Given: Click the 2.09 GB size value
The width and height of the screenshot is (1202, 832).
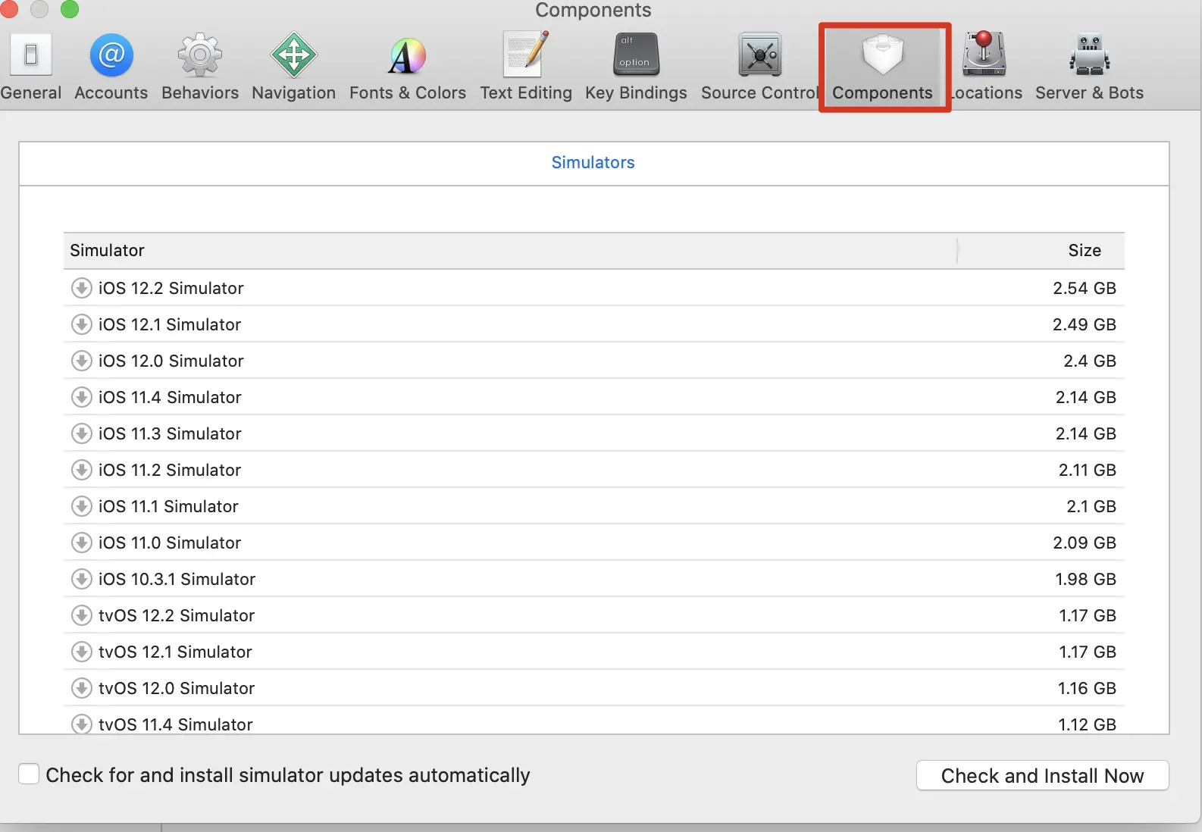Looking at the screenshot, I should (1084, 543).
